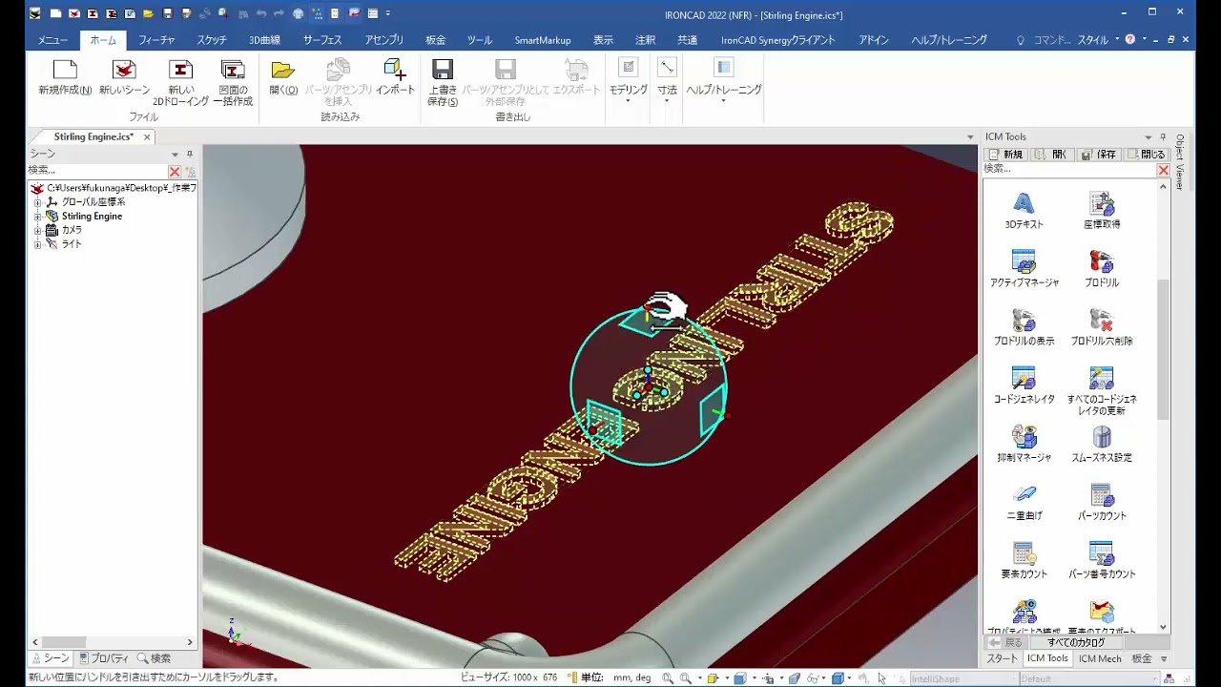Pin the シーン panel
Viewport: 1221px width, 687px height.
(189, 154)
